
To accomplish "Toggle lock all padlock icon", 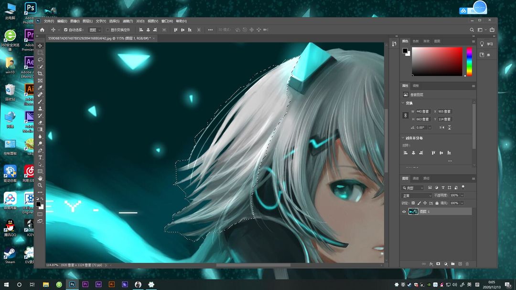I will pos(437,203).
